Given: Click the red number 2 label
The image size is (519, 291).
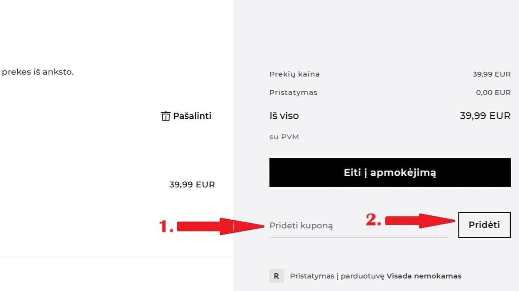Looking at the screenshot, I should pyautogui.click(x=374, y=220).
